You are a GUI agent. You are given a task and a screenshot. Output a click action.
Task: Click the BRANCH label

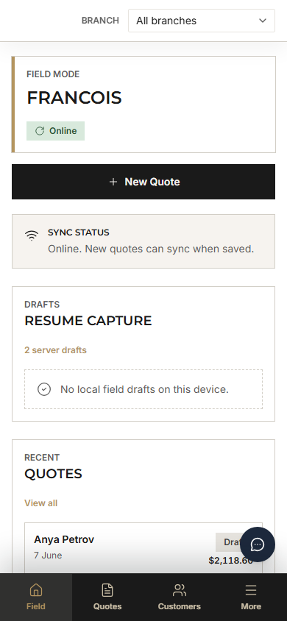tap(100, 21)
